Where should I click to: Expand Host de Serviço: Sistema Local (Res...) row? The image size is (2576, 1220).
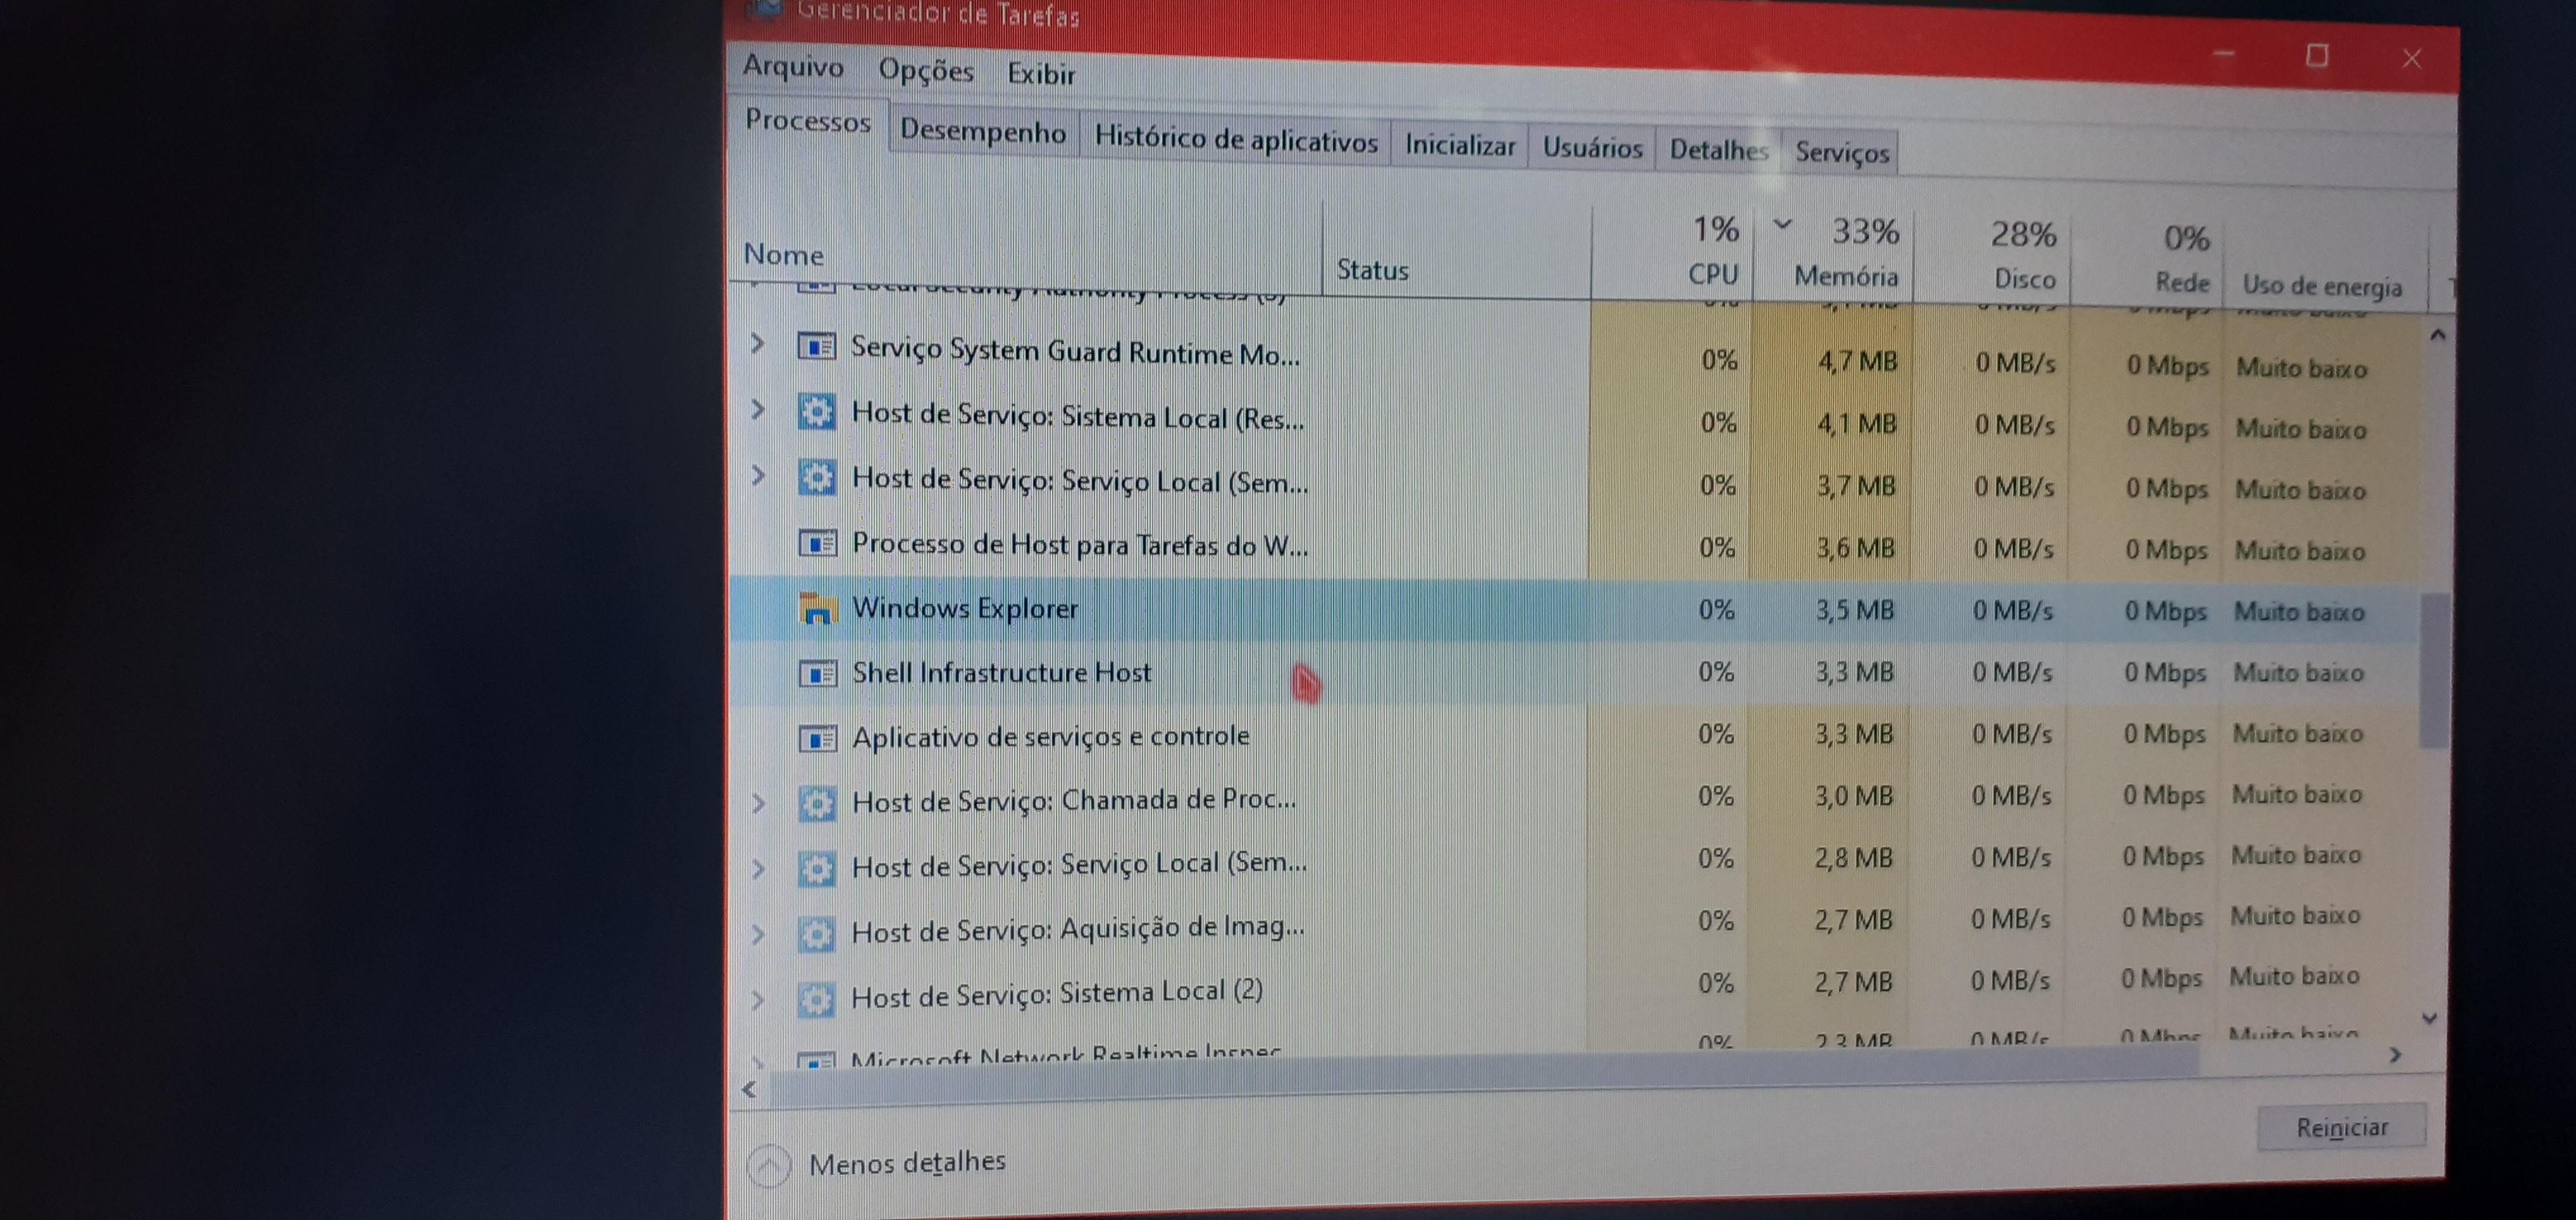click(x=757, y=409)
